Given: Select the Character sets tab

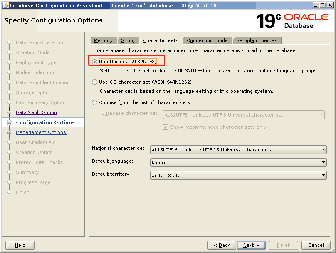Looking at the screenshot, I should click(161, 40).
